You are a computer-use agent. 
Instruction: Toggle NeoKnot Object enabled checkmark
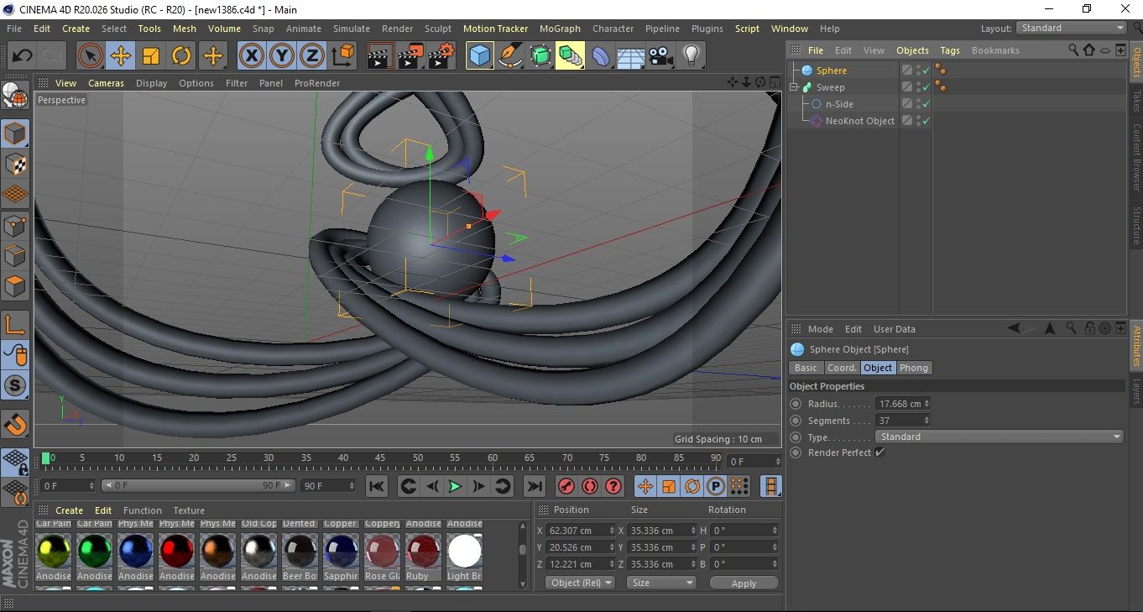[x=926, y=121]
